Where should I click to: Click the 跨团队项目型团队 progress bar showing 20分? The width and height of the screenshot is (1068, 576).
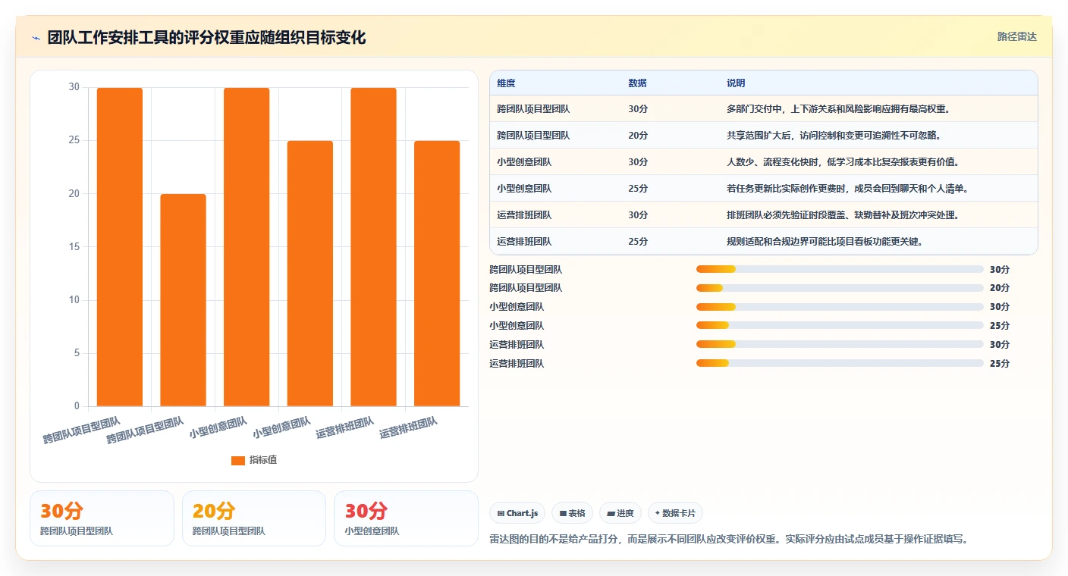(x=840, y=288)
